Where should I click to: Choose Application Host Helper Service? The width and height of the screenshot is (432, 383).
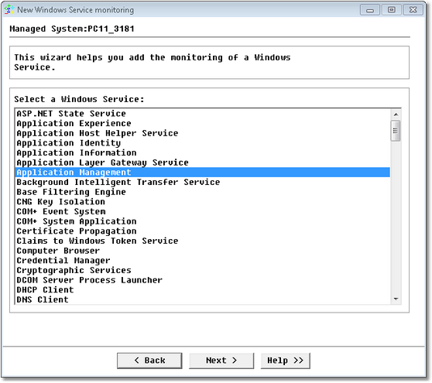(x=203, y=133)
